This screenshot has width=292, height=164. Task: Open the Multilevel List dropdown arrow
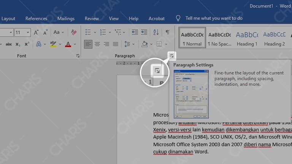(x=124, y=32)
